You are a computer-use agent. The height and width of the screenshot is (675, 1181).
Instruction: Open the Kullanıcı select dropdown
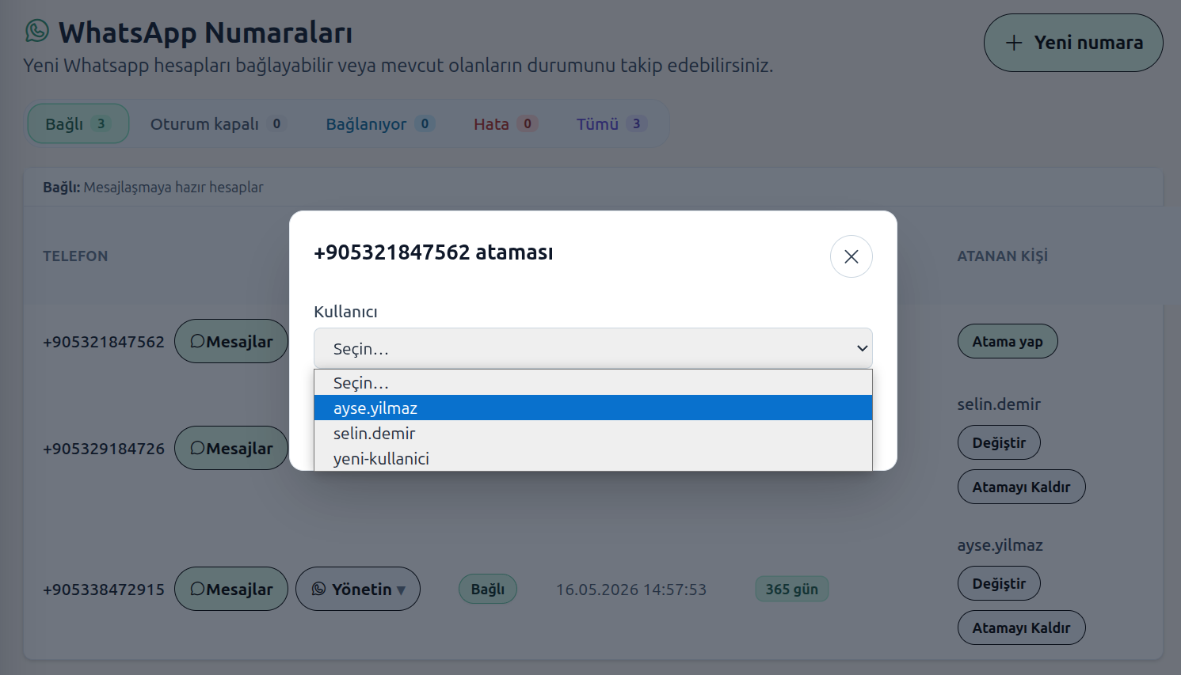592,348
